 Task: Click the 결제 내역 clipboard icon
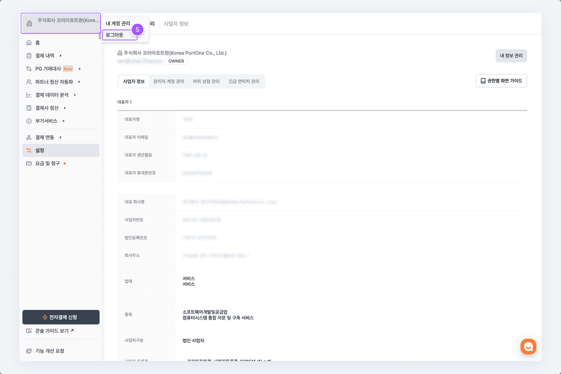29,56
